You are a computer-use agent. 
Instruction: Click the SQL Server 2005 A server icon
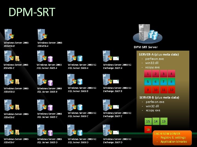(45, 56)
